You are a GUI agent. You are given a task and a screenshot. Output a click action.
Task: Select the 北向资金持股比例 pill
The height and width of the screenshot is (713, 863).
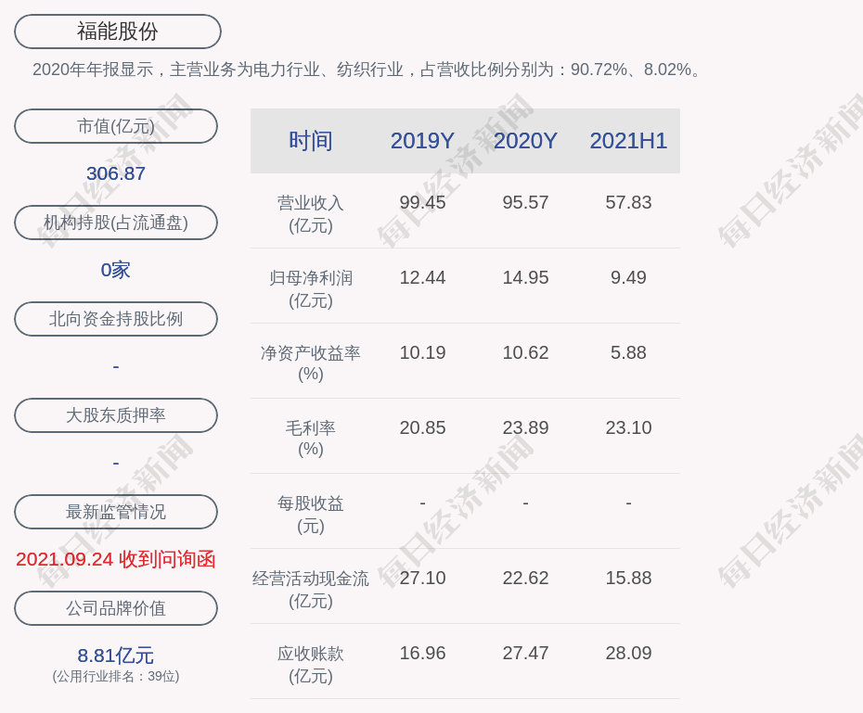click(x=116, y=319)
